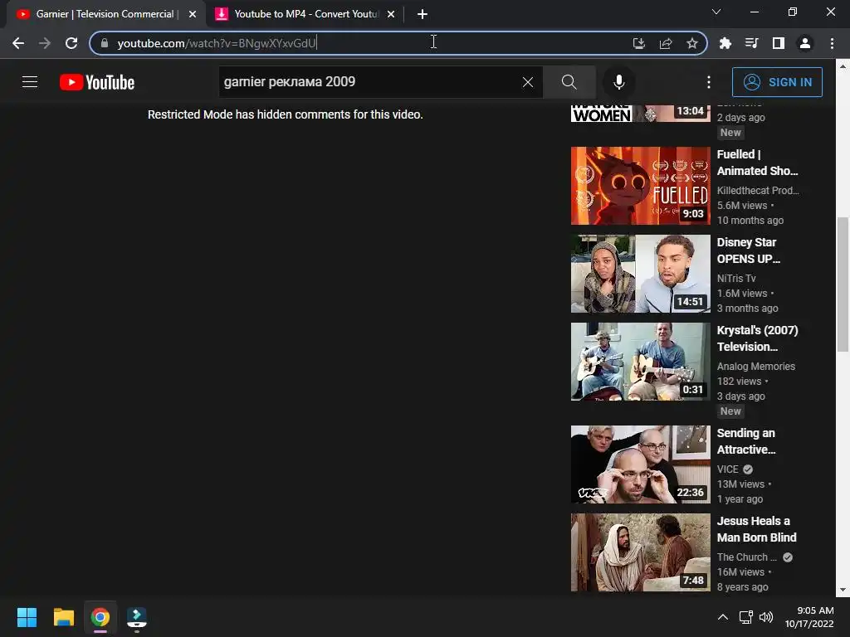
Task: Show hidden system tray icons
Action: (x=723, y=617)
